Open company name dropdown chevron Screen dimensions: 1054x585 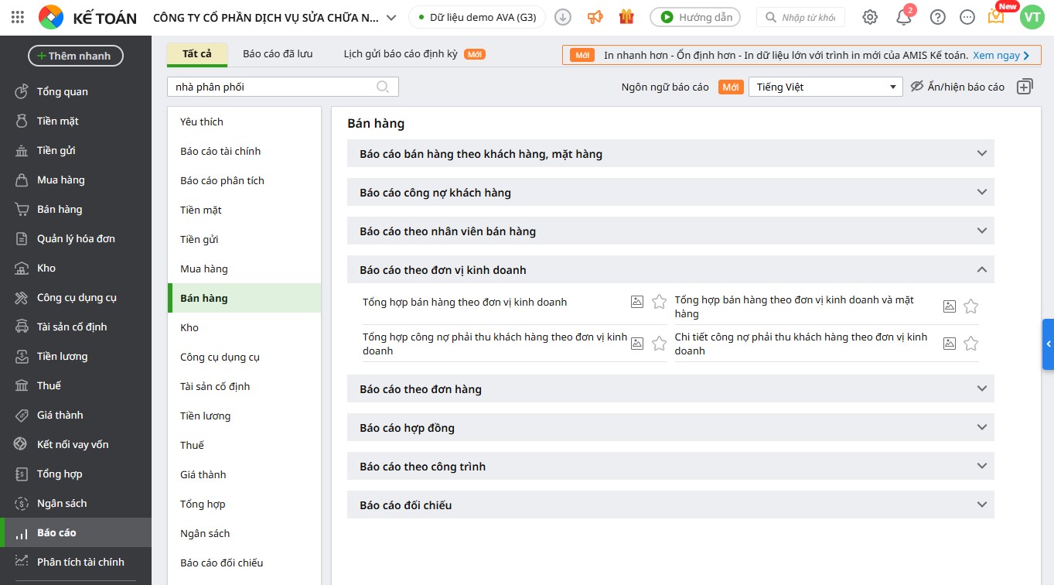click(x=391, y=17)
